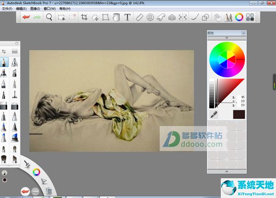Screen dimensions: 276x198
Task: Edit the G value field showing 23
Action: pyautogui.click(x=241, y=101)
